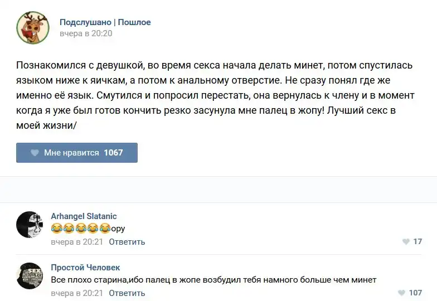The height and width of the screenshot is (301, 437).
Task: Like Arhangel Slatanic's comment with the heart icon
Action: pos(405,242)
